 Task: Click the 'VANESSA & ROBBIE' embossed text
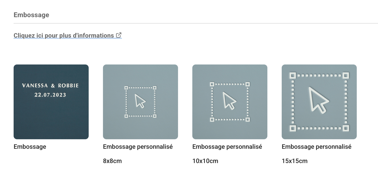(x=50, y=86)
